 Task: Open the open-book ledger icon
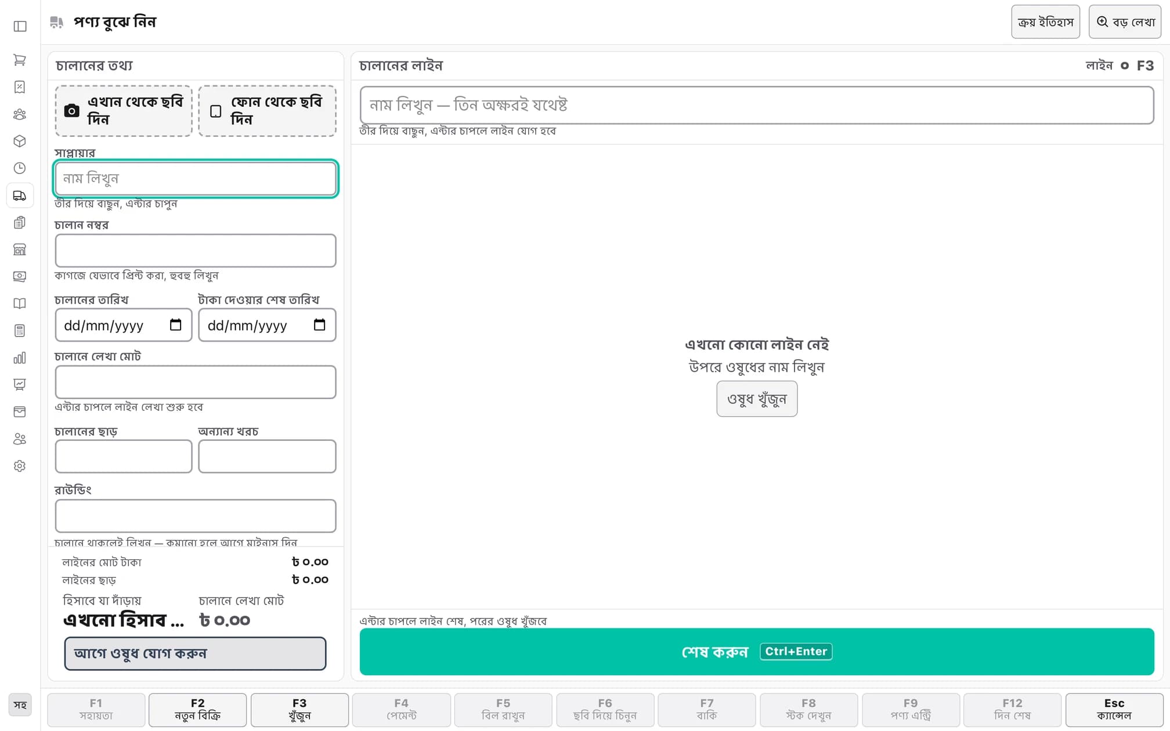point(20,303)
